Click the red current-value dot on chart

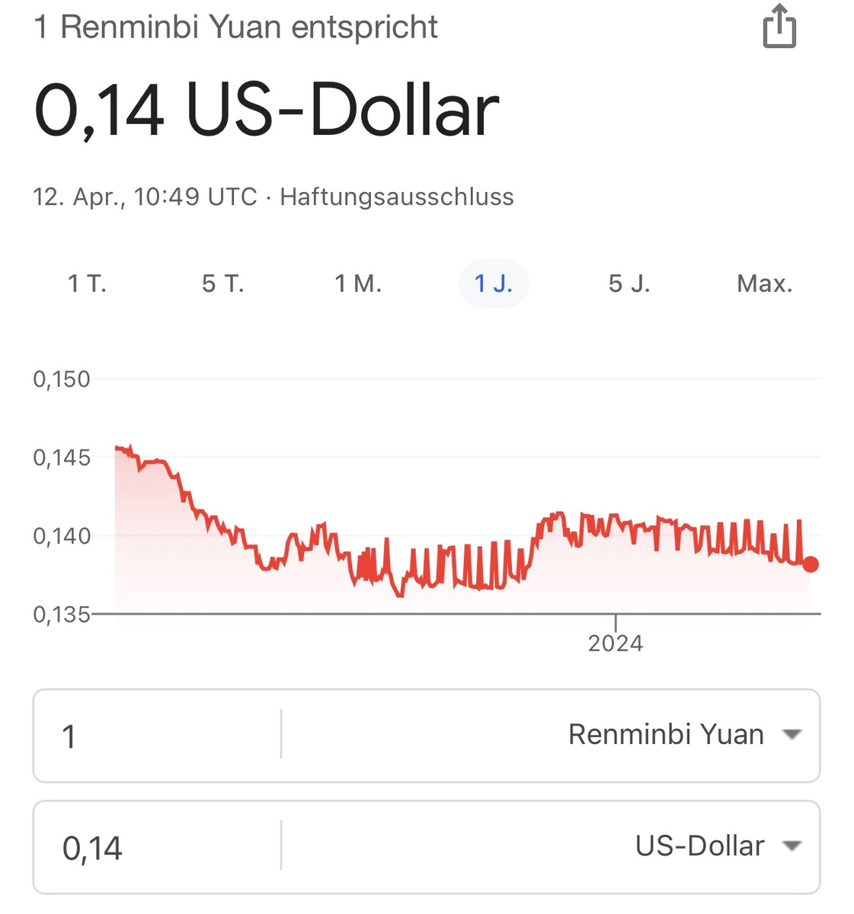pos(811,564)
